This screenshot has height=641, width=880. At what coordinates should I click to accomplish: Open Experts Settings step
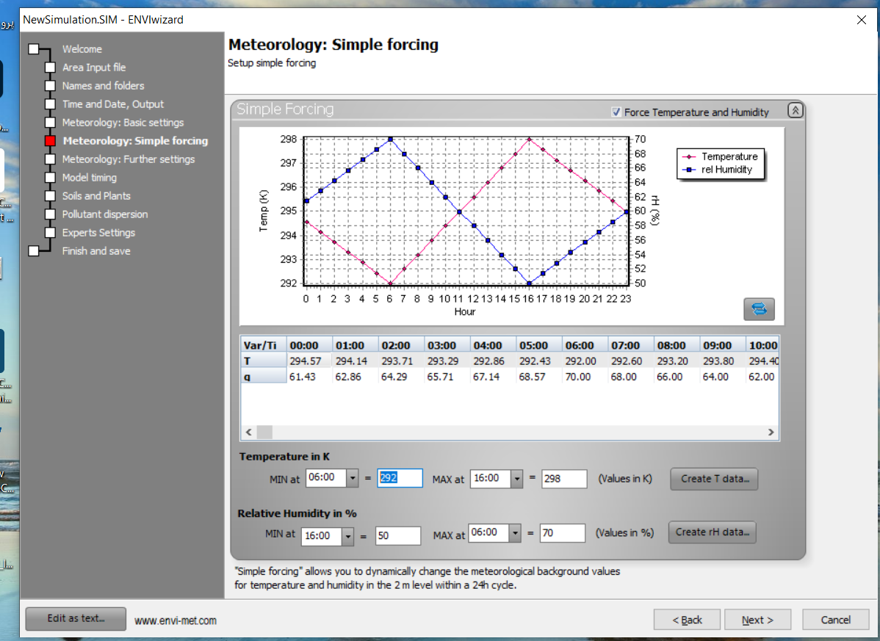click(x=98, y=233)
